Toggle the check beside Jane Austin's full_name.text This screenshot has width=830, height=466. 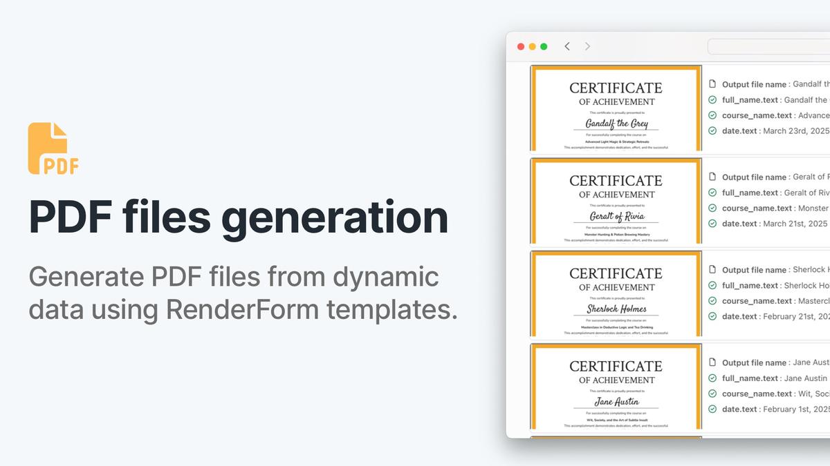(x=712, y=378)
